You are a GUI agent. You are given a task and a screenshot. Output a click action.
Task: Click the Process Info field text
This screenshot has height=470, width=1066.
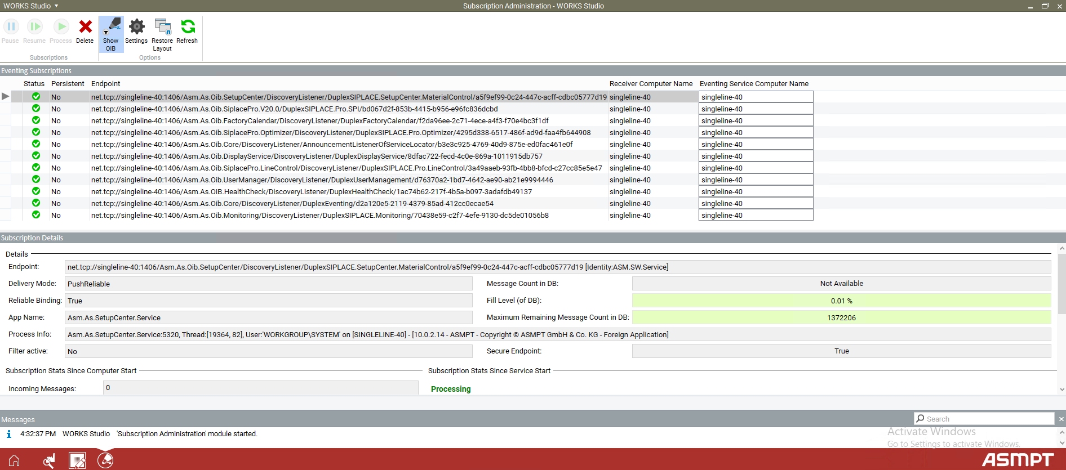point(558,334)
